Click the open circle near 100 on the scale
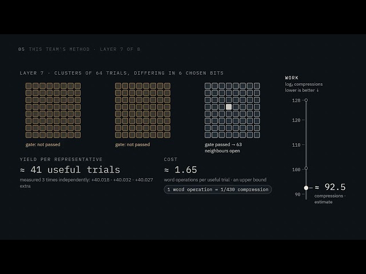The height and width of the screenshot is (274, 366). [307, 168]
